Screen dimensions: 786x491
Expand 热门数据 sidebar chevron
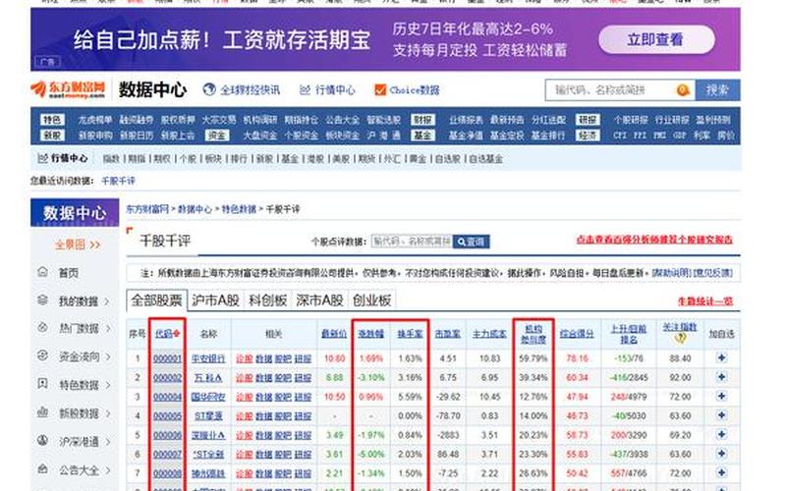(x=107, y=329)
